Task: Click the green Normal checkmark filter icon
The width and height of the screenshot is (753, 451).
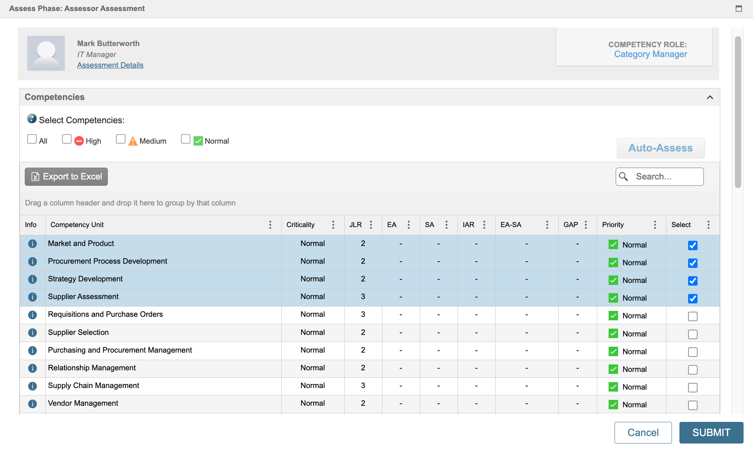Action: pyautogui.click(x=198, y=140)
